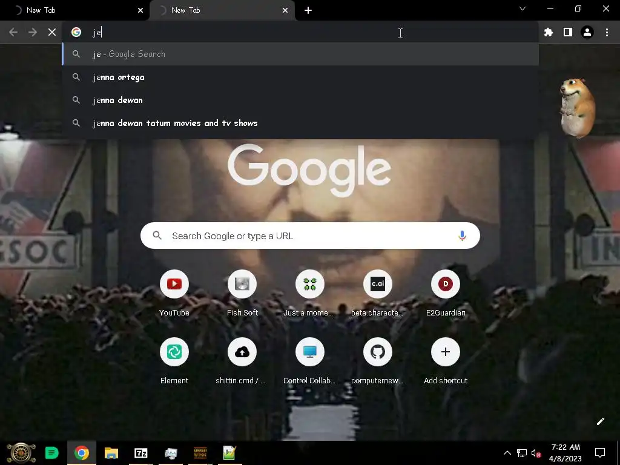Open the green chat app in taskbar

(52, 453)
